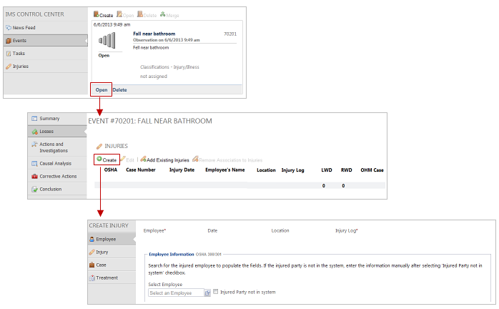
Task: Click the Tasks sidebar icon
Action: [x=9, y=54]
